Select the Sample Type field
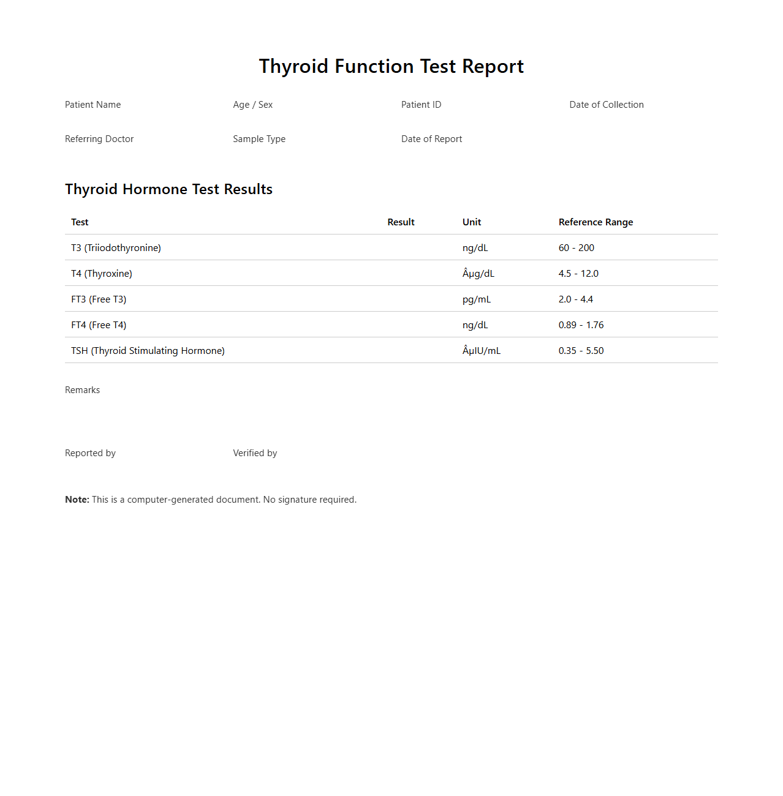 click(259, 139)
